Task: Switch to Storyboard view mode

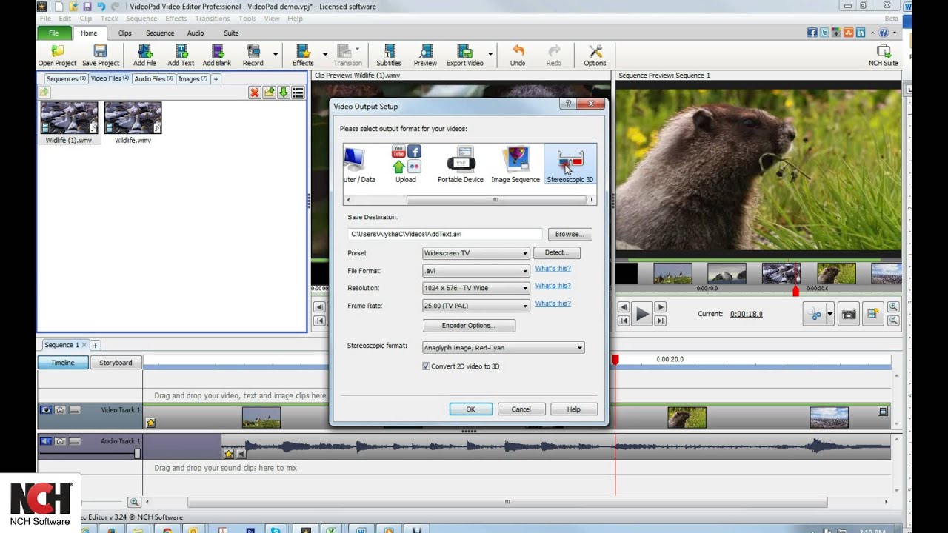Action: [116, 363]
